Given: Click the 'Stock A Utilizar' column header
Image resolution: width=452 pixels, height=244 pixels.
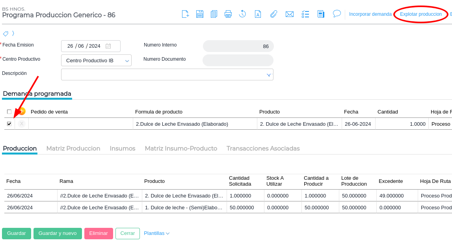Looking at the screenshot, I should pos(275,181).
